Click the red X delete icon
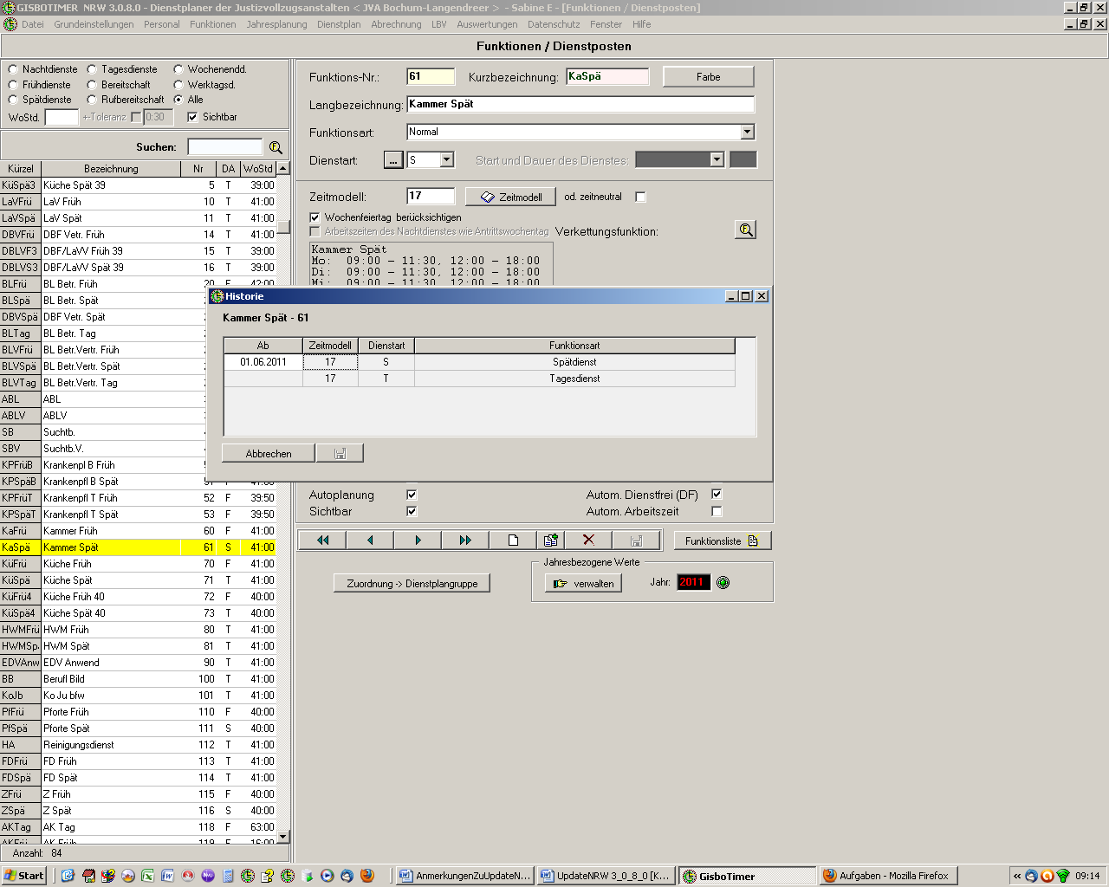This screenshot has height=887, width=1109. [x=588, y=541]
